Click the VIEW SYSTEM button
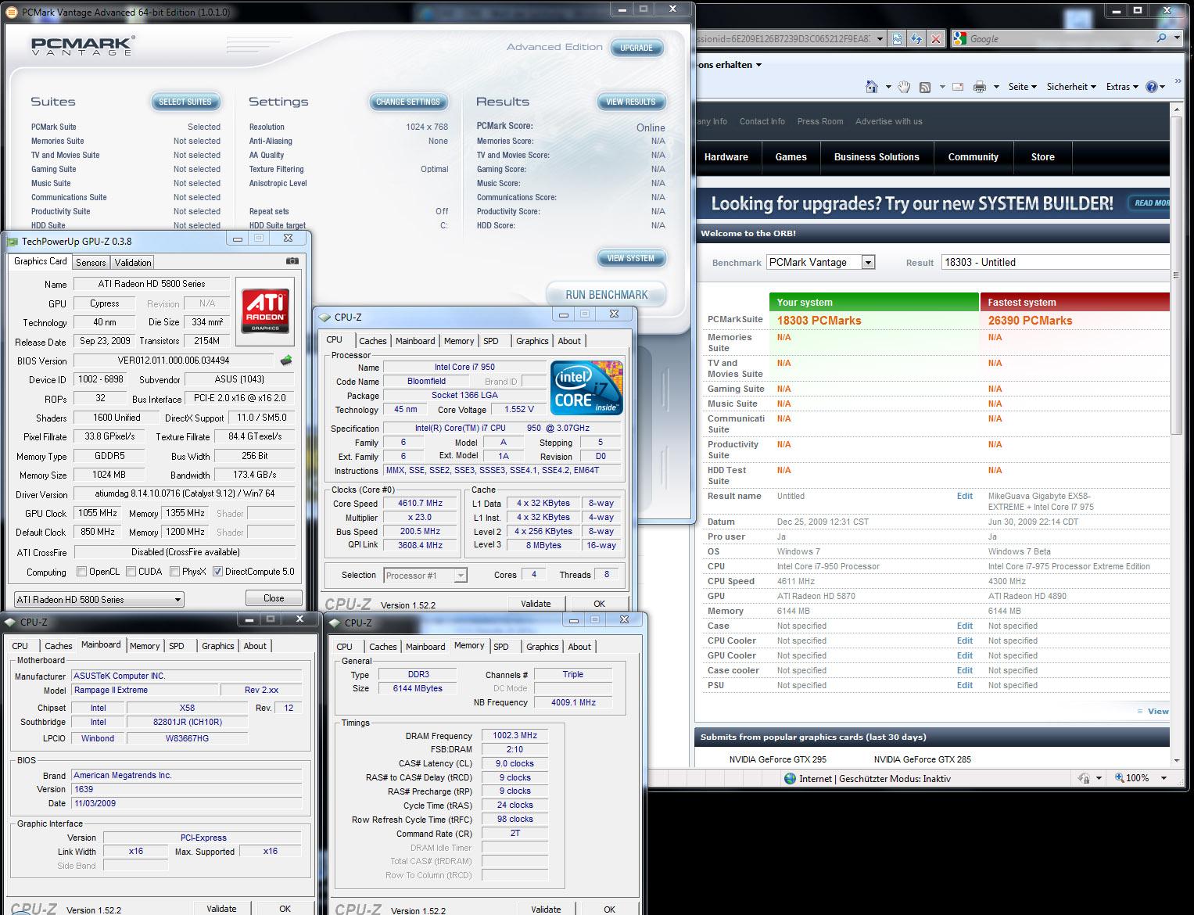 [631, 258]
